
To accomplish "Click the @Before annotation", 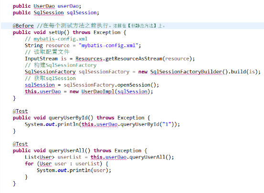I will click(23, 26).
